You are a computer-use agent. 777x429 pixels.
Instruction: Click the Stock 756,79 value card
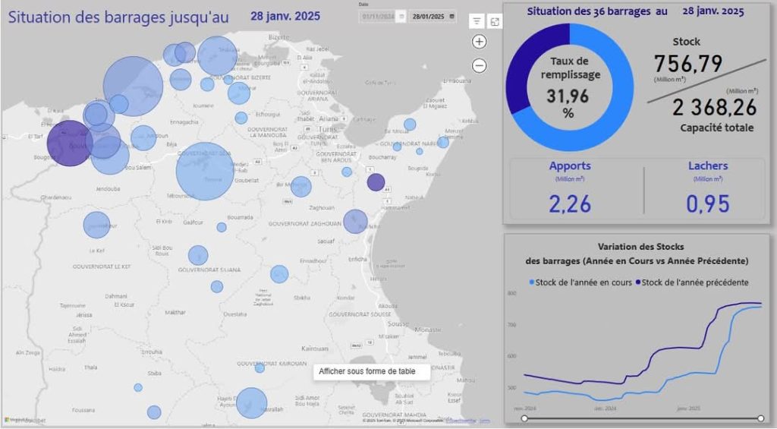[x=687, y=64]
